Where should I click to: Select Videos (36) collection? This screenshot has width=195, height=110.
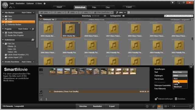click(12, 52)
